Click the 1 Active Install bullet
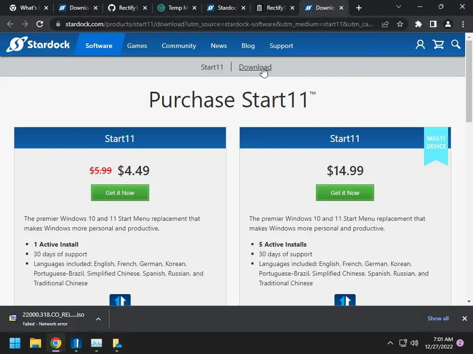This screenshot has height=354, width=473. 56,244
